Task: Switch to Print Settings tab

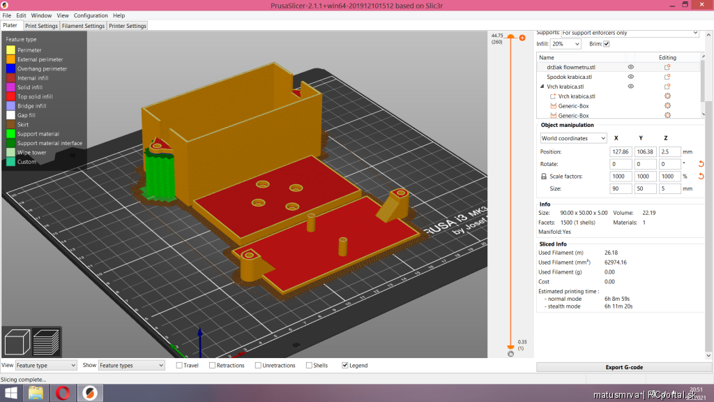Action: pos(41,26)
